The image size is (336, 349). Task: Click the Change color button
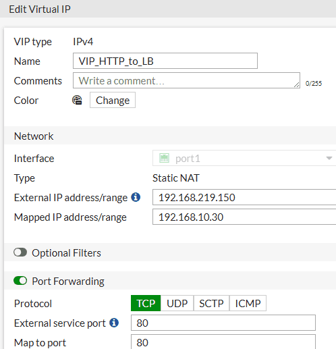[x=113, y=100]
